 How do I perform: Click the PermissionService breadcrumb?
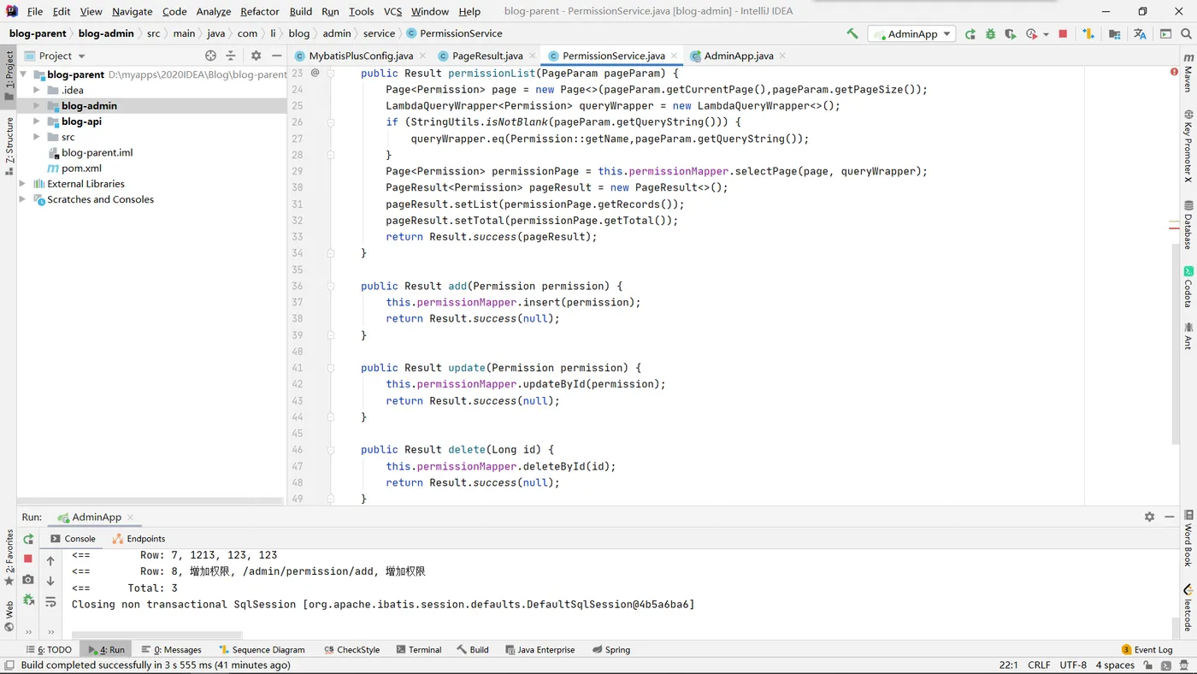(454, 33)
